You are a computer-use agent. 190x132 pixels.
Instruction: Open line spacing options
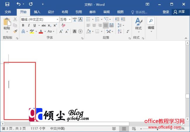pyautogui.click(x=120, y=25)
